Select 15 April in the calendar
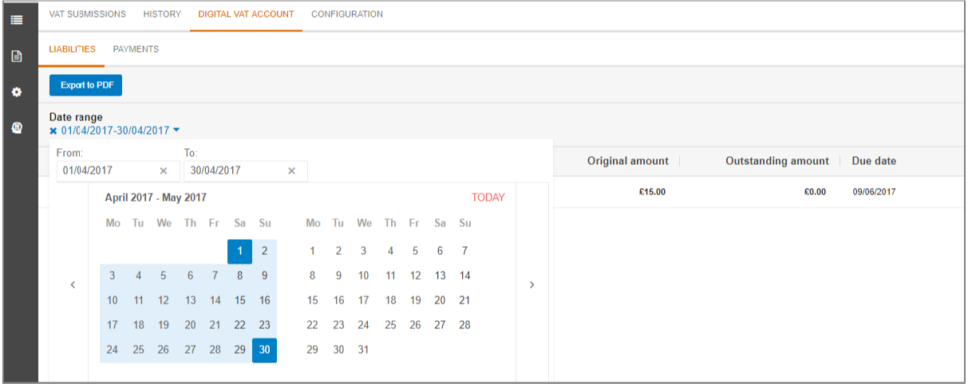 click(239, 300)
